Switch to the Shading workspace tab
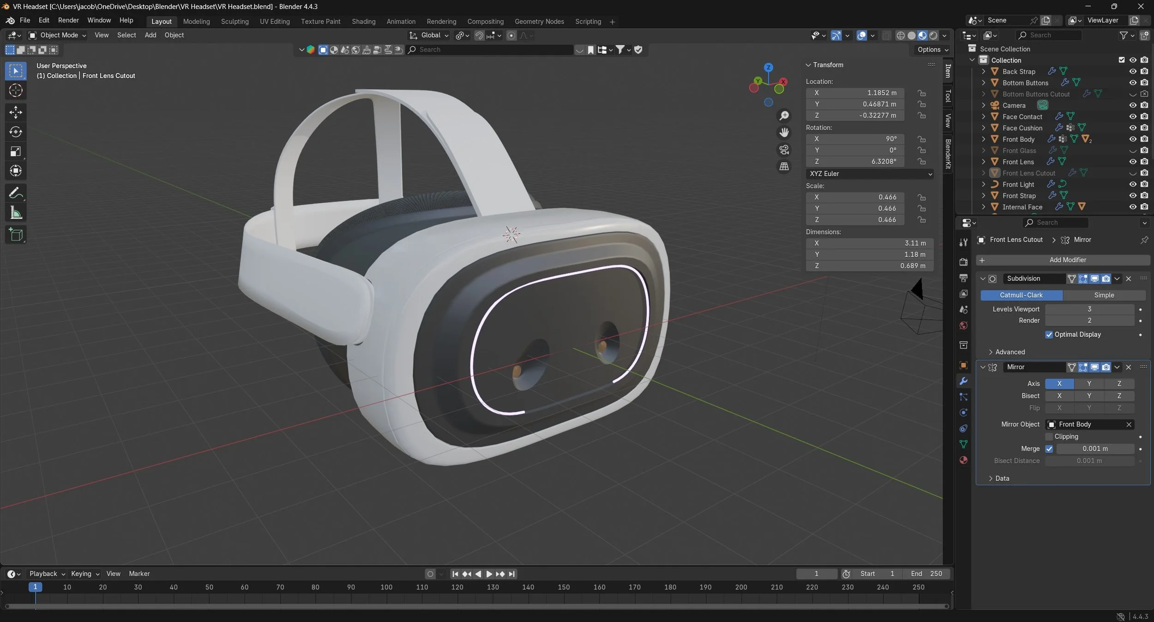This screenshot has height=622, width=1154. pyautogui.click(x=363, y=22)
